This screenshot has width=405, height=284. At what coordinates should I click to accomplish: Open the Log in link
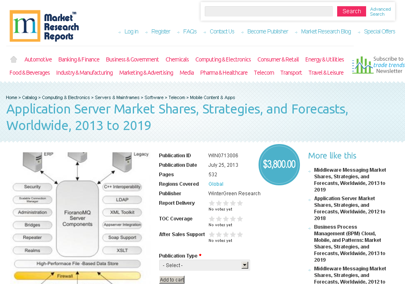132,31
